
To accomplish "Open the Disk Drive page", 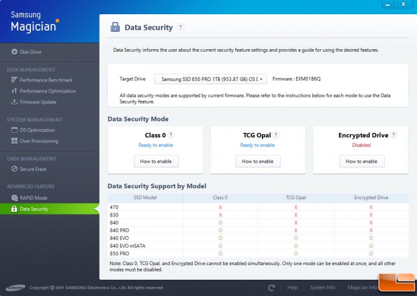I will [30, 52].
